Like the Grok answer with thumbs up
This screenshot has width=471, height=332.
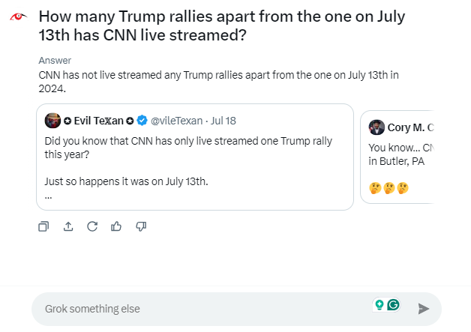[x=116, y=226]
